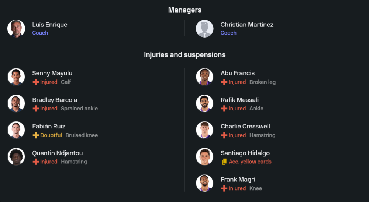This screenshot has height=202, width=369.
Task: Click Quentin Ndjantou's red injured icon
Action: [x=36, y=162]
